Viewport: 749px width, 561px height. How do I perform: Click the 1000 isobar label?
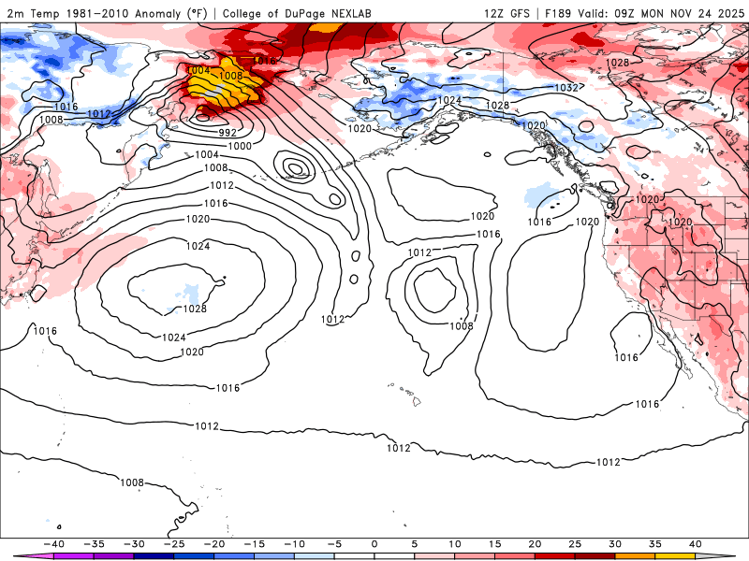[x=240, y=146]
